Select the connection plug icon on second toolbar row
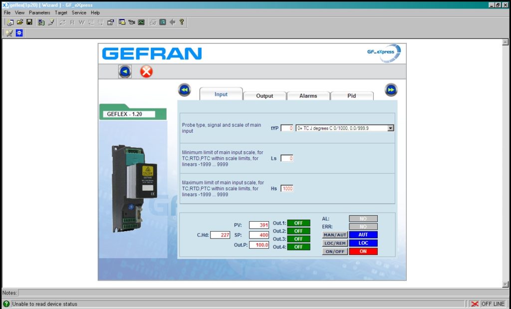Viewport: 511px width, 309px height. pyautogui.click(x=8, y=32)
